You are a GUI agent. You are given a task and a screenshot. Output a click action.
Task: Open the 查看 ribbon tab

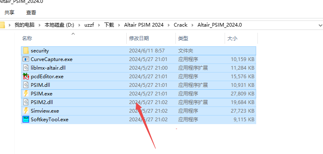tap(31, 13)
